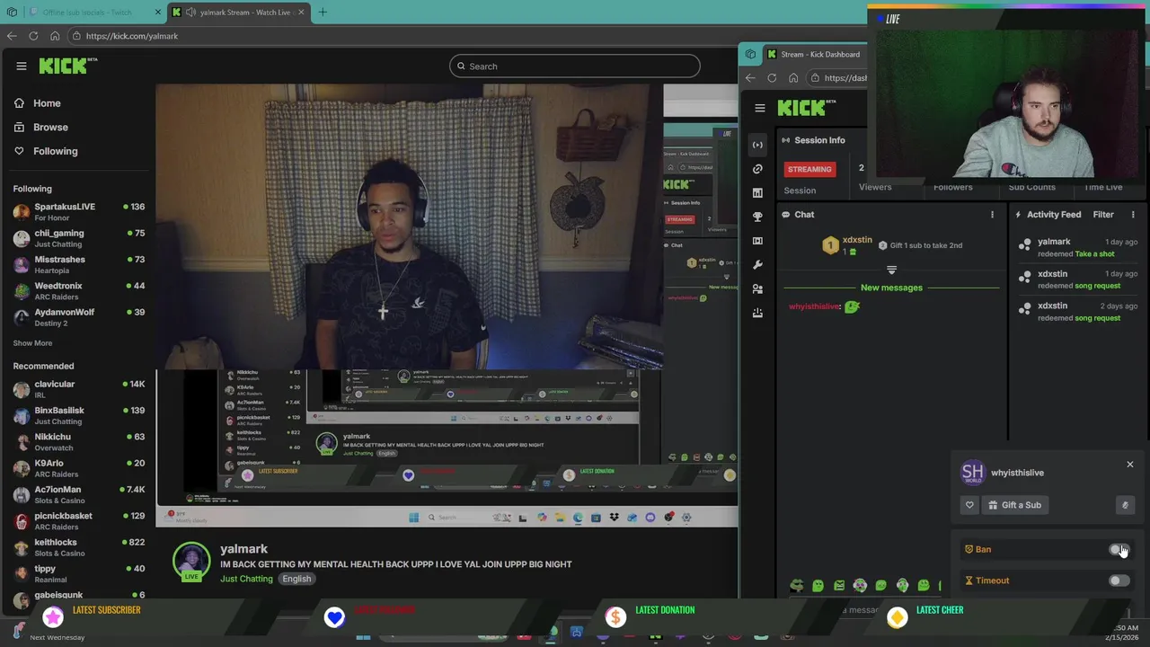This screenshot has height=647, width=1150.
Task: Open BinxBasilisk in Recommended list
Action: coord(79,415)
